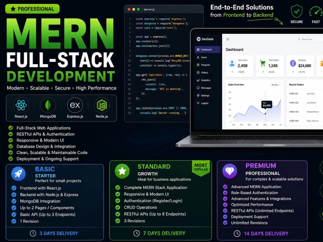Open Analytics in the DevDash sidebar
Image resolution: width=323 pixels, height=242 pixels.
pos(207,80)
